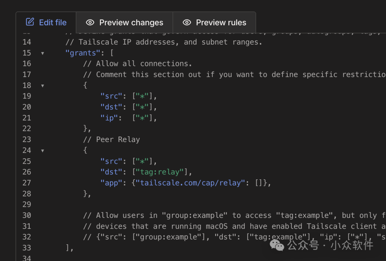Click line number 19 in the gutter
Viewport: 386px width, 261px height.
click(27, 96)
